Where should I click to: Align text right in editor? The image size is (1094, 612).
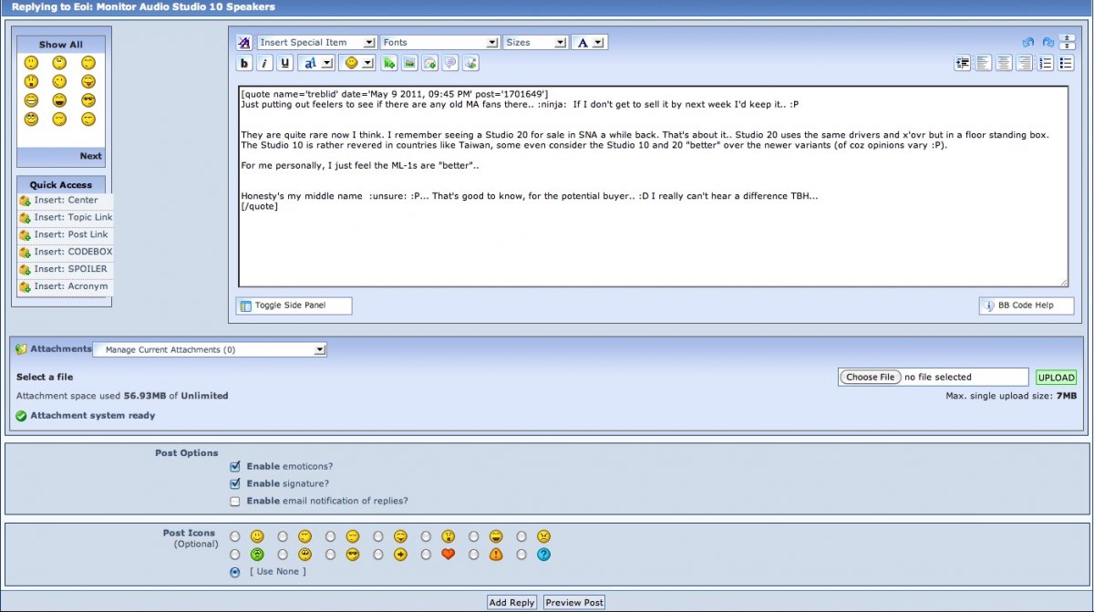tap(1025, 63)
